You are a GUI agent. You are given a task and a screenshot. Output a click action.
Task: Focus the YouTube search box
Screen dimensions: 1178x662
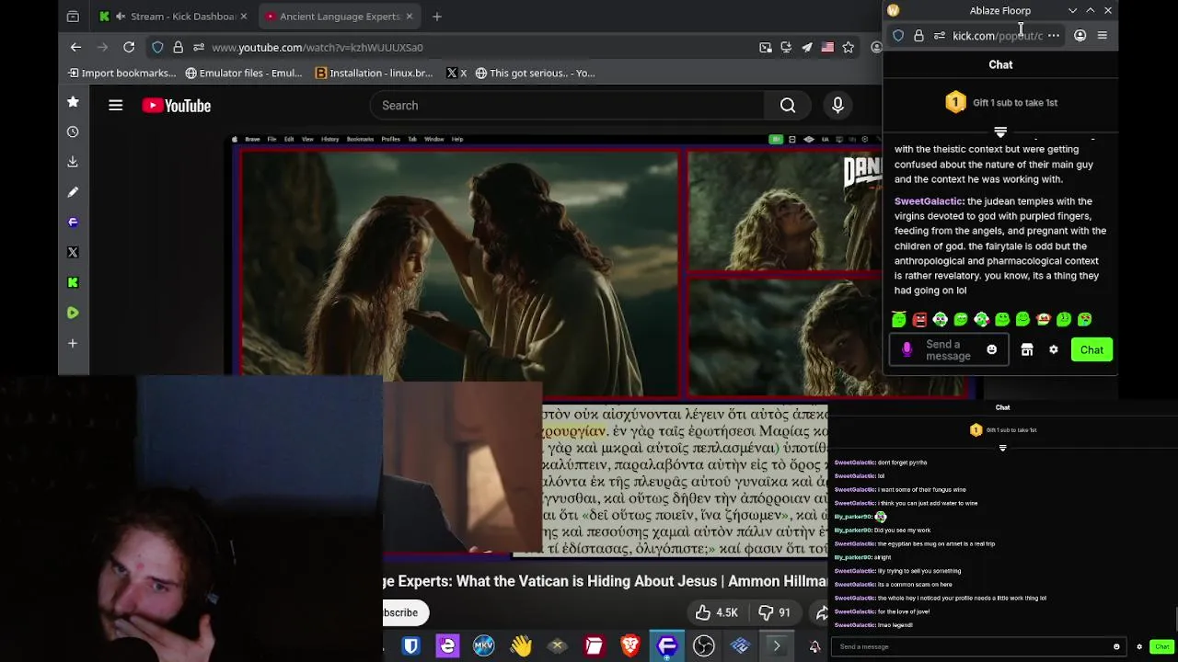click(x=568, y=106)
